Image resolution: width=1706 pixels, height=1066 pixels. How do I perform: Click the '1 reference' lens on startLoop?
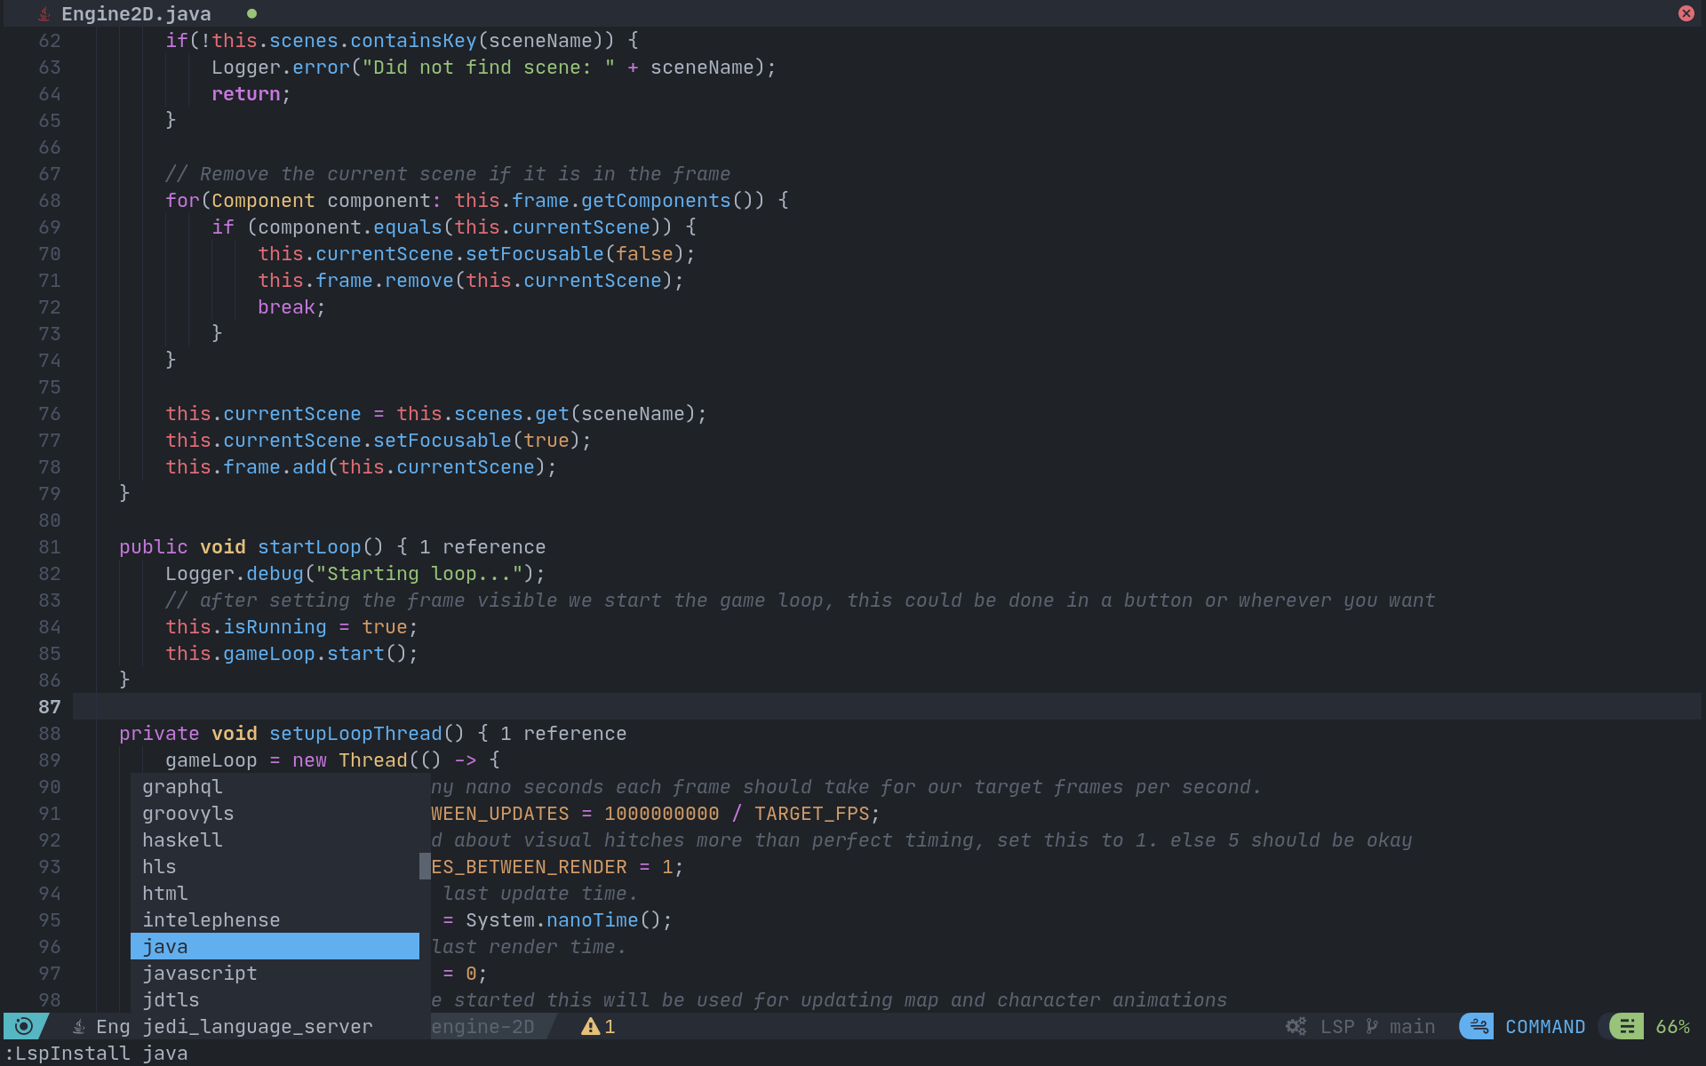pyautogui.click(x=482, y=547)
